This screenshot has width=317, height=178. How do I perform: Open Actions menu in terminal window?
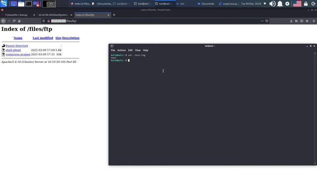(x=121, y=50)
